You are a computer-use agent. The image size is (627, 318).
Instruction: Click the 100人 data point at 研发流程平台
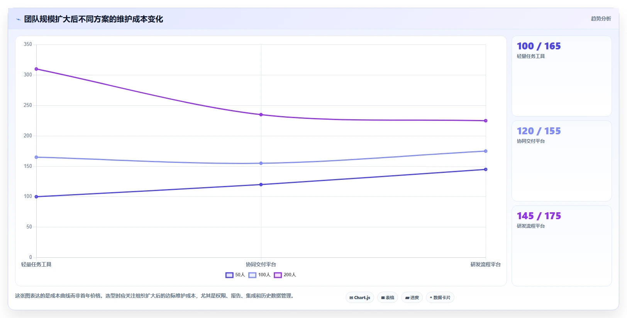click(x=486, y=151)
